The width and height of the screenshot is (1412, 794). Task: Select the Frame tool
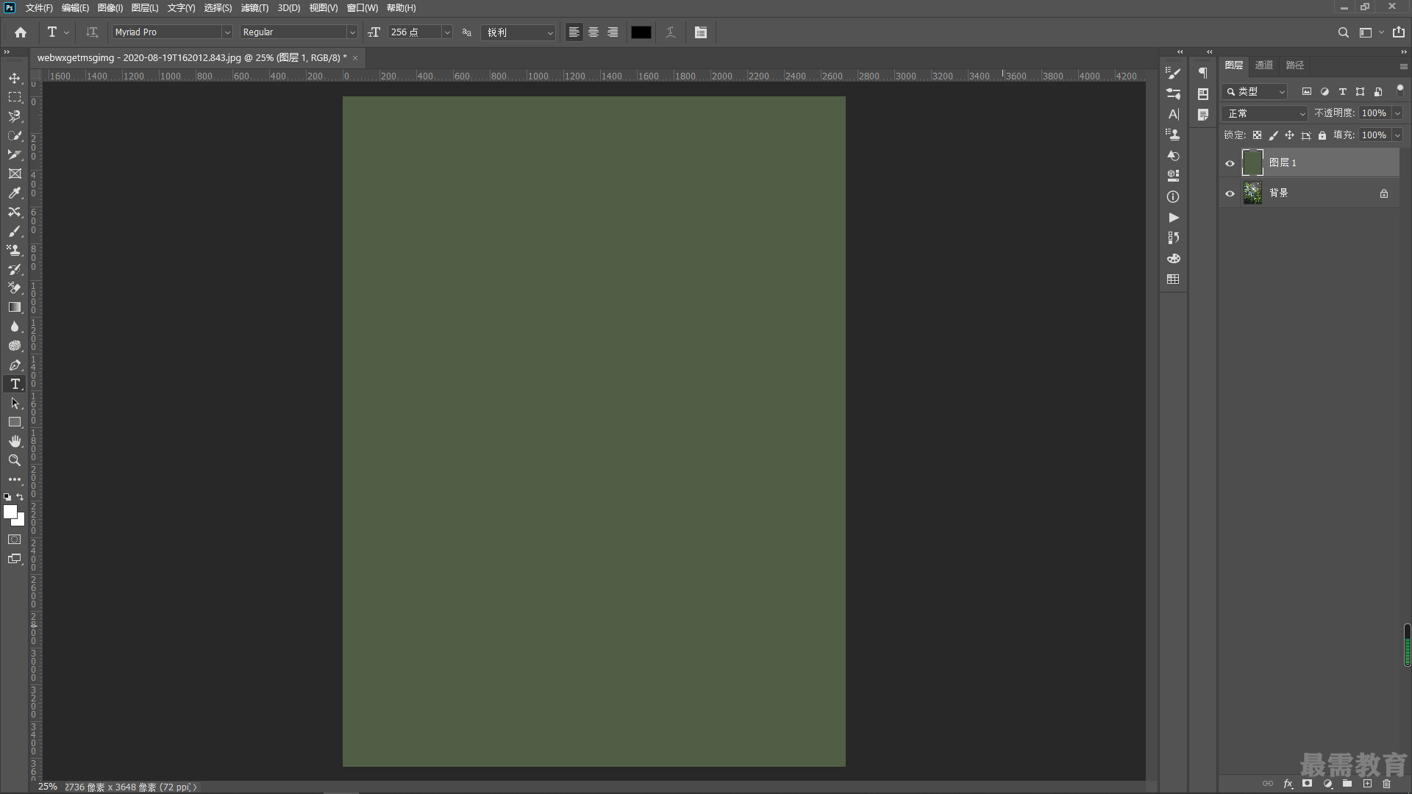[15, 174]
